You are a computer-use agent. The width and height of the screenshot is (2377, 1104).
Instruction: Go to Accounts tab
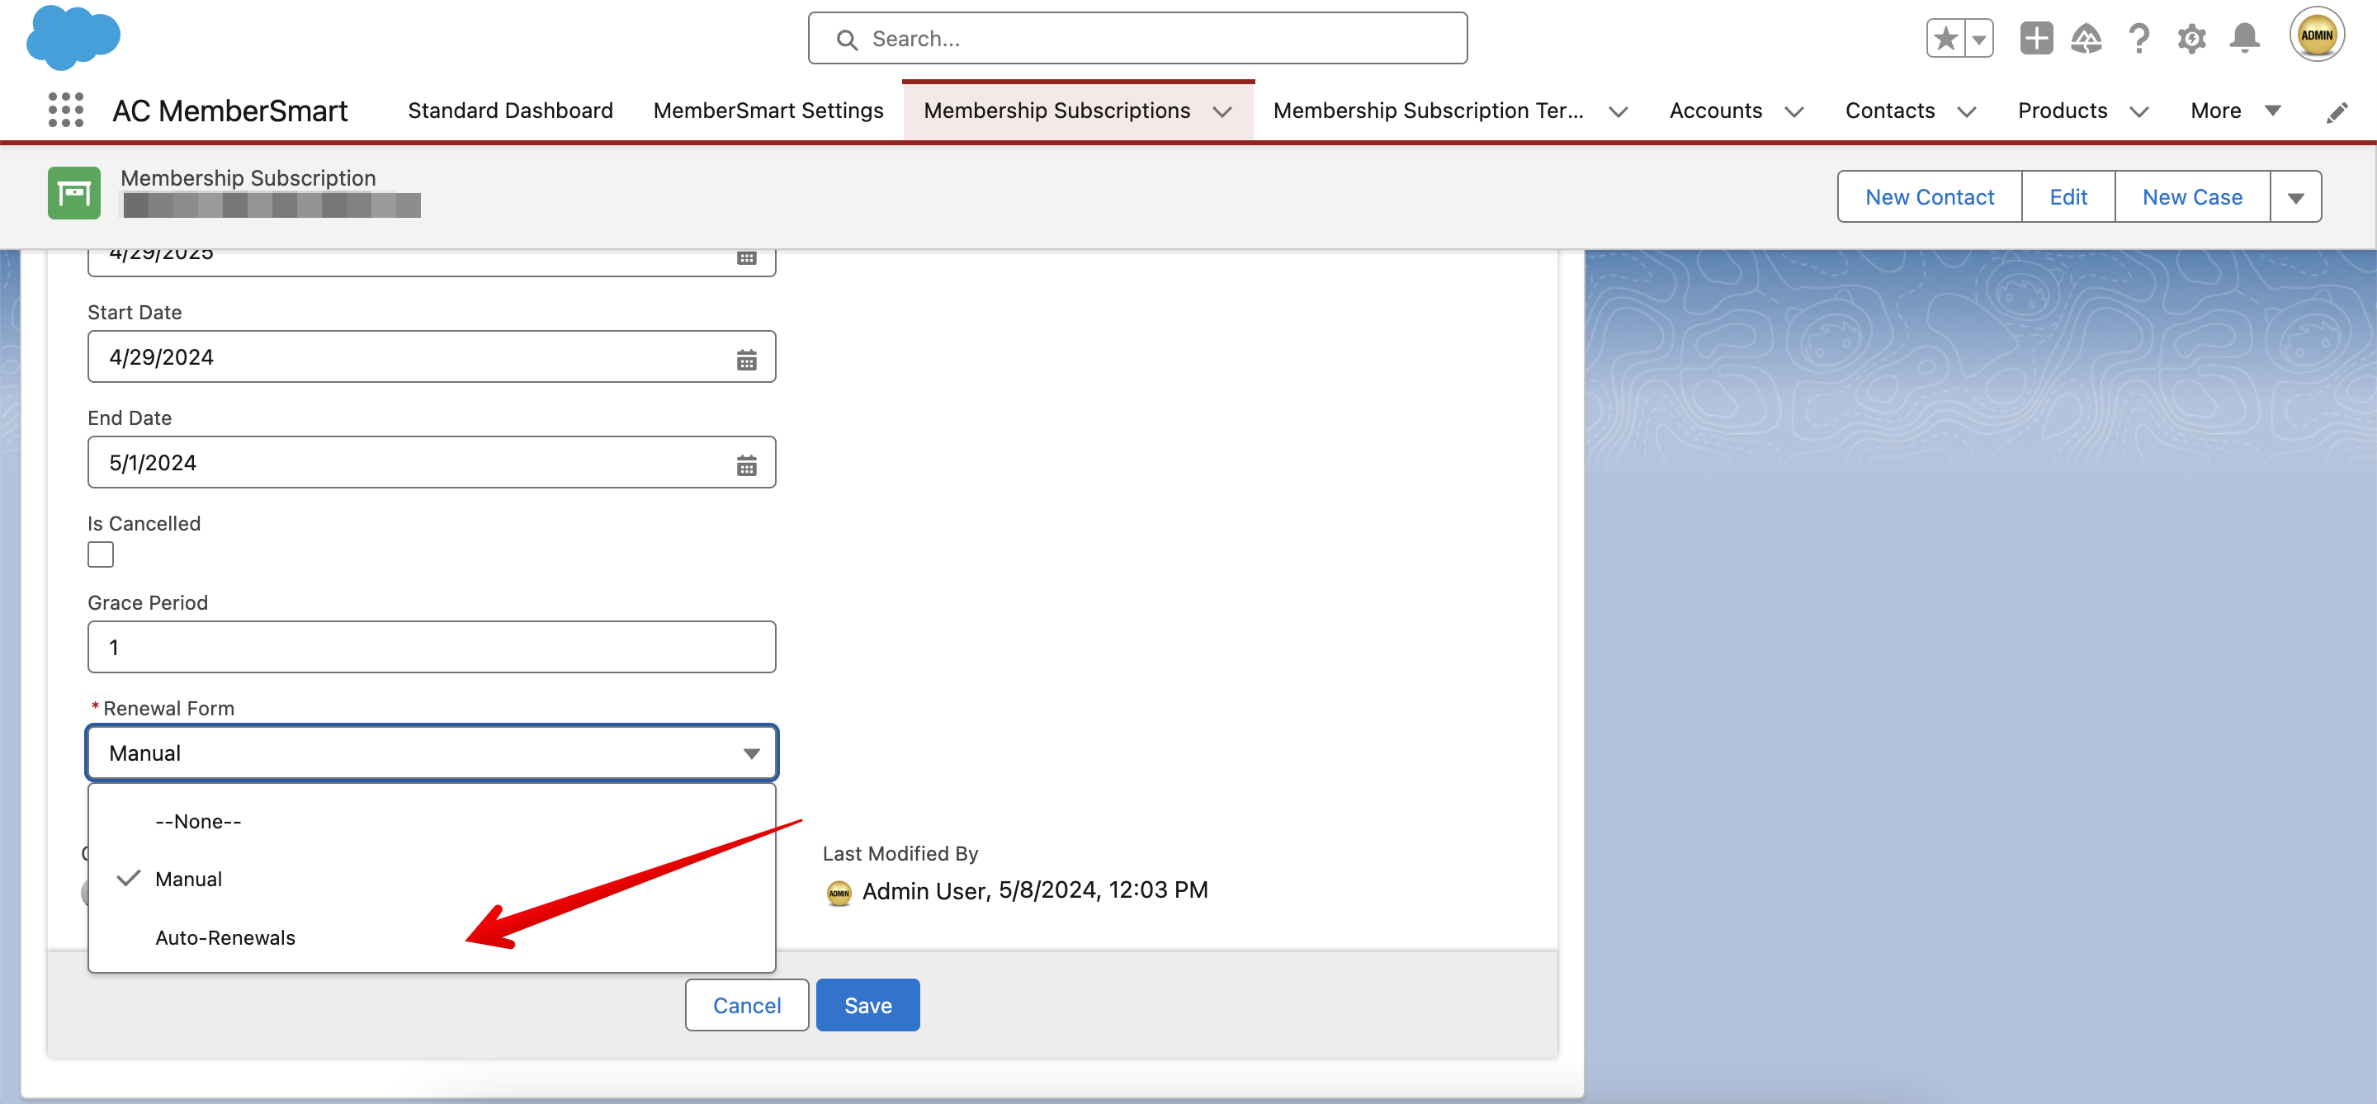(1715, 111)
